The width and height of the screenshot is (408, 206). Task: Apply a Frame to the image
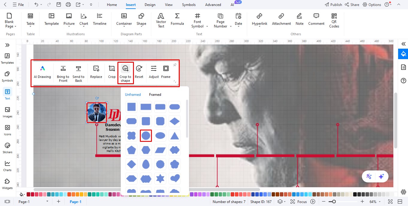click(166, 72)
